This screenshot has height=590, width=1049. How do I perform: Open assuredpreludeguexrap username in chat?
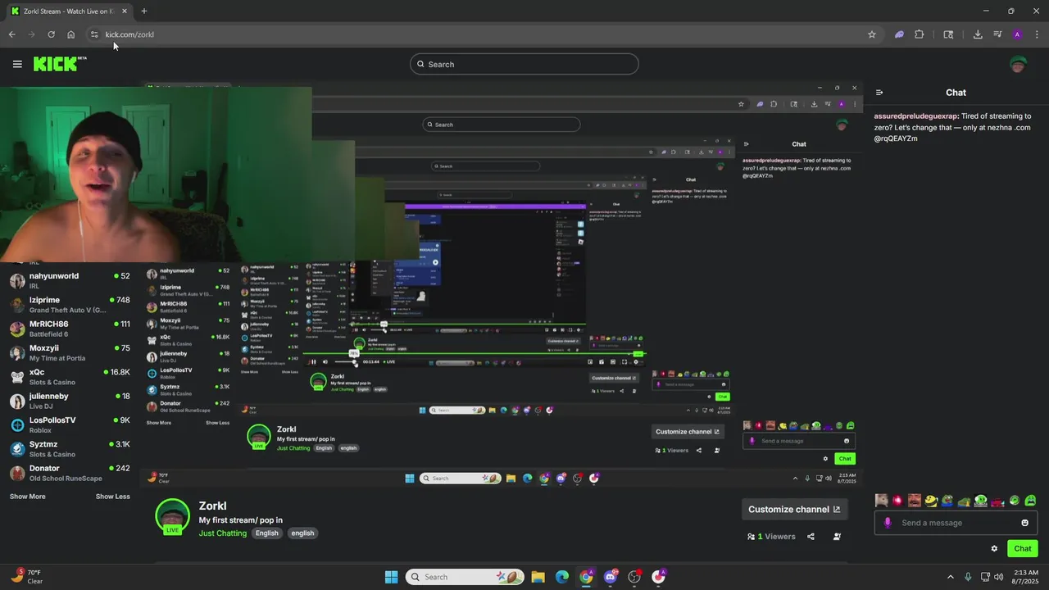coord(915,116)
